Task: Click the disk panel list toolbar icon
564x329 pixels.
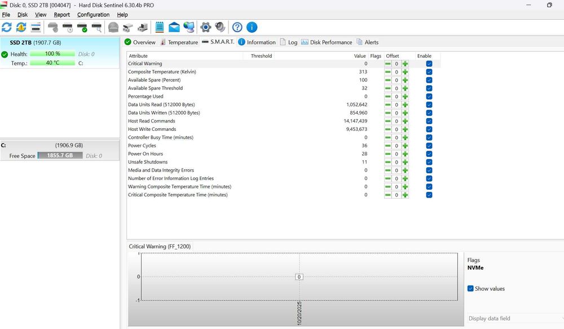Action: click(x=36, y=27)
